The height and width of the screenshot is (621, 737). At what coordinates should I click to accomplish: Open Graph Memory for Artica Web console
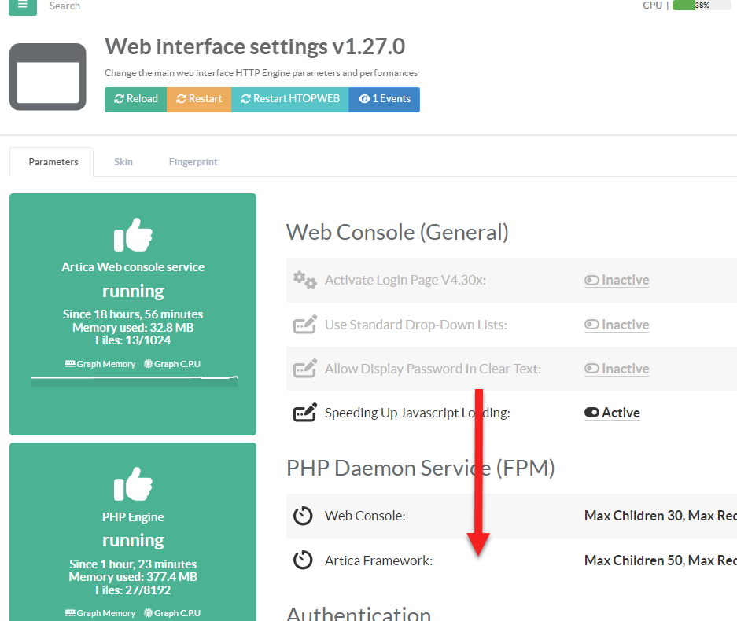point(100,364)
